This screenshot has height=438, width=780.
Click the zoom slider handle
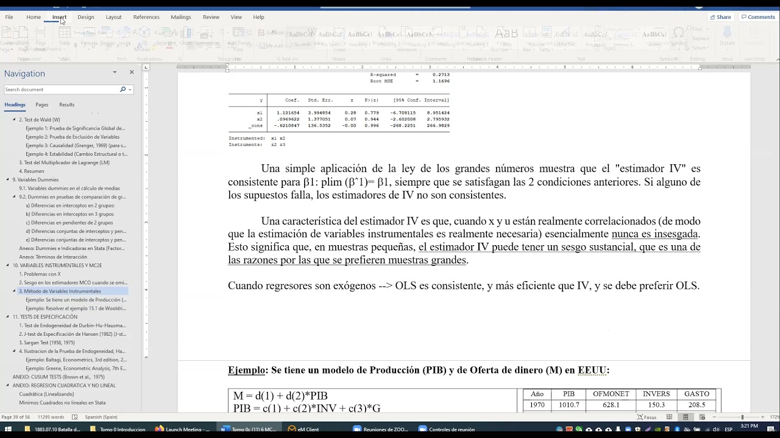(x=742, y=417)
